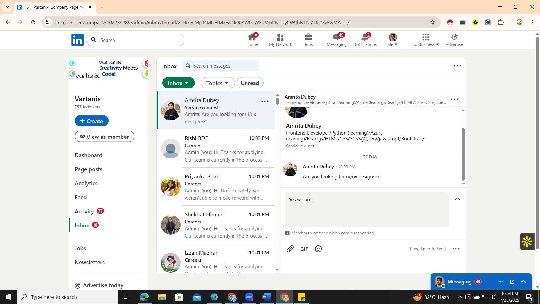Collapse message composer with chevron
This screenshot has width=540, height=304.
click(x=457, y=199)
